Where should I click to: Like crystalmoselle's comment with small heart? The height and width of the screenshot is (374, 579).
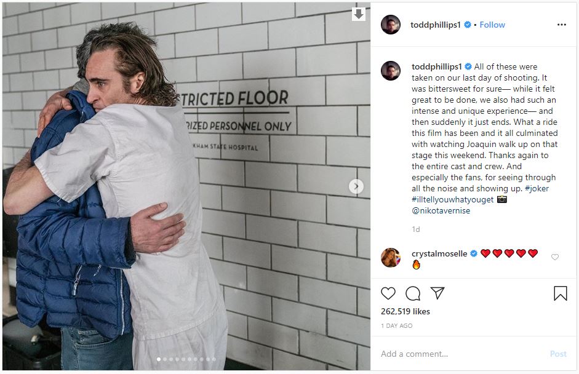(554, 257)
